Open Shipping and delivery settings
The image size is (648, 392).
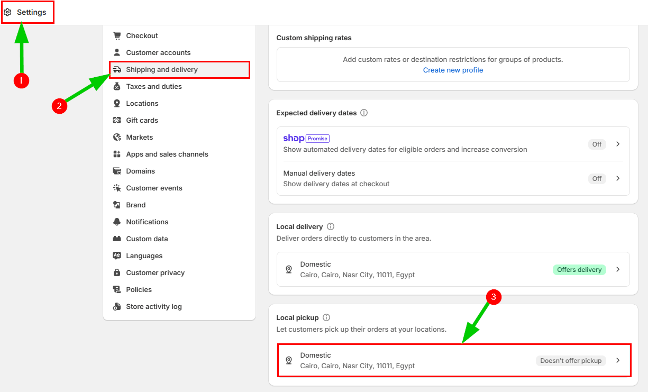[162, 69]
